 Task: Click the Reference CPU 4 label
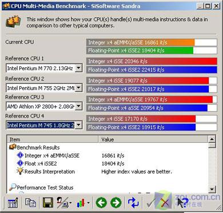[x=25, y=116]
